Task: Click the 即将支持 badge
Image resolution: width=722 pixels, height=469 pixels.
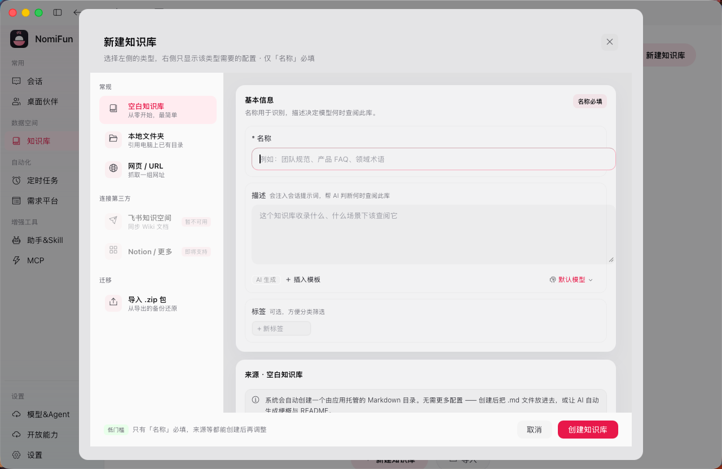Action: (196, 251)
